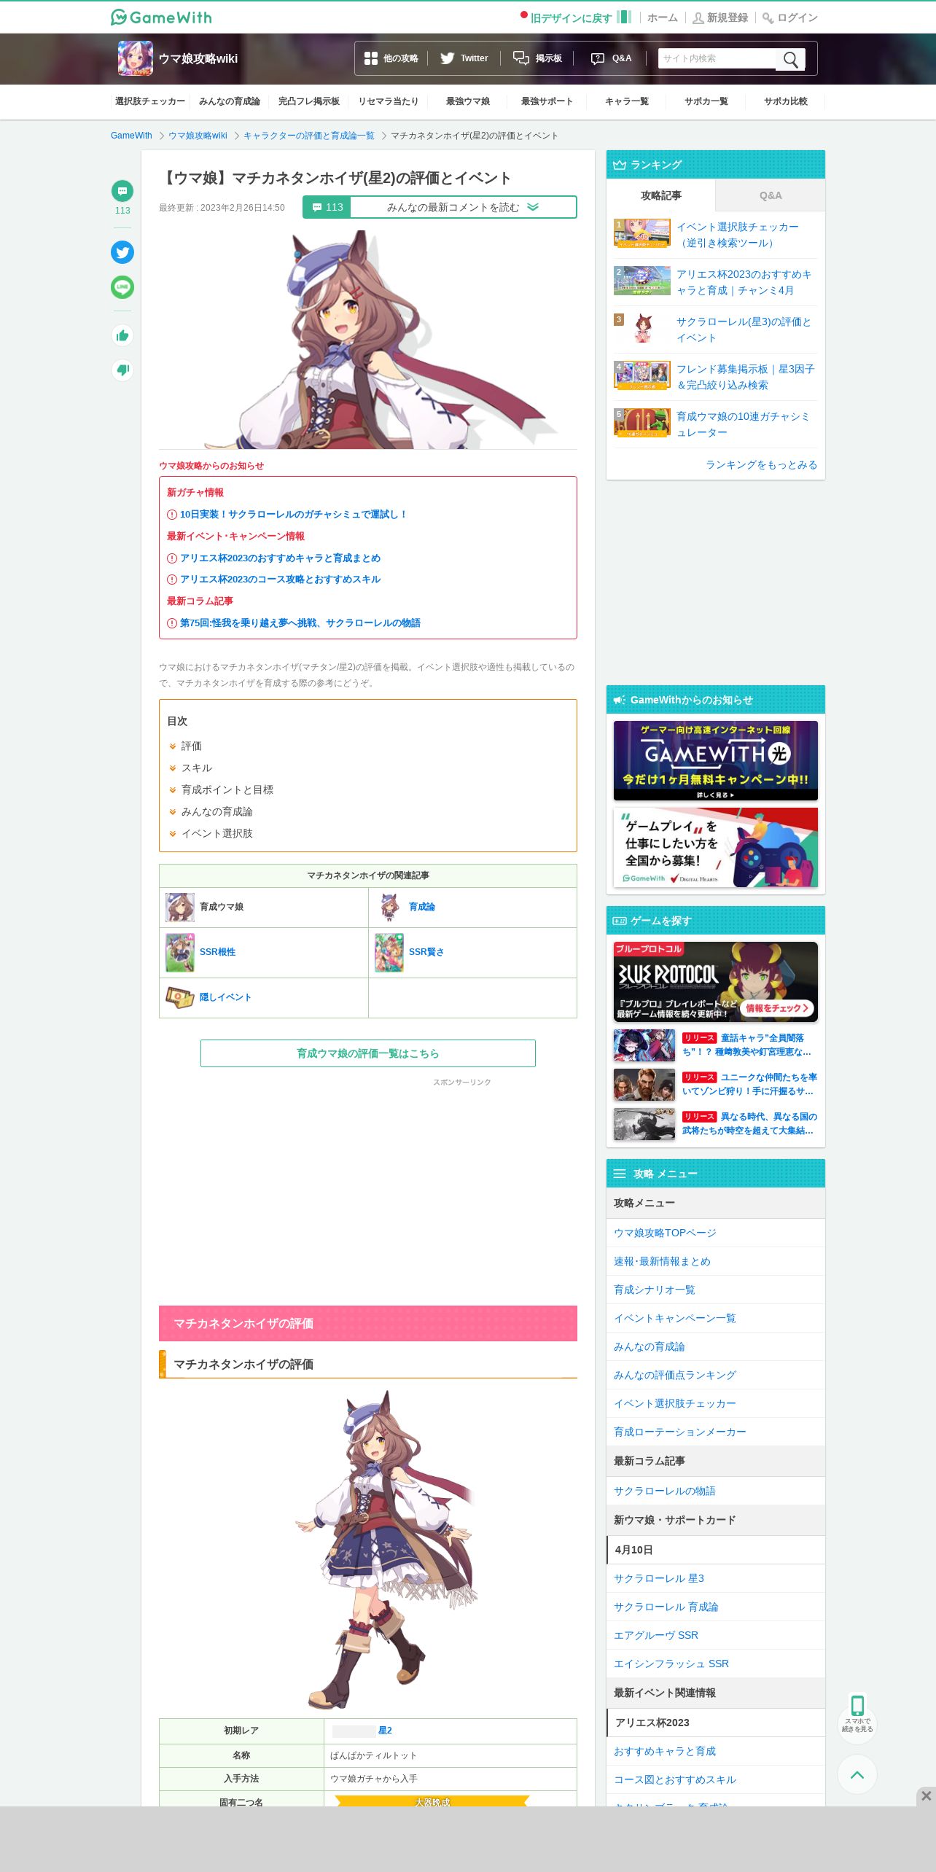Click the 育成ウマ娘 character thumbnail
This screenshot has height=1872, width=936.
pos(180,907)
